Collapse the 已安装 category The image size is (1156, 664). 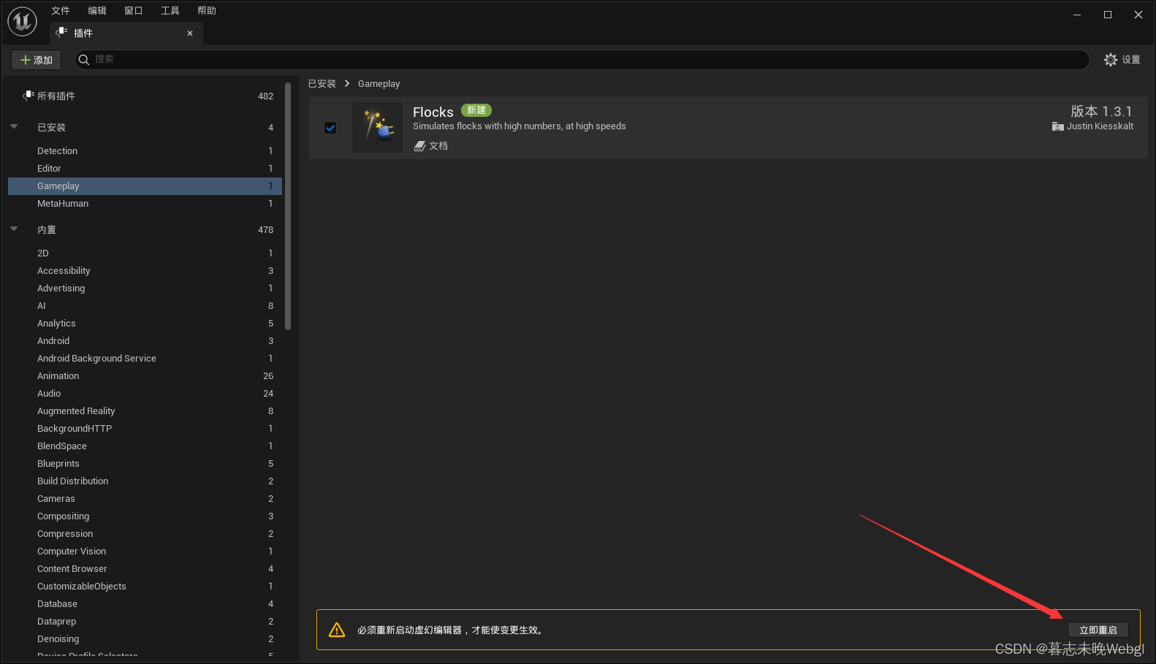pyautogui.click(x=14, y=127)
